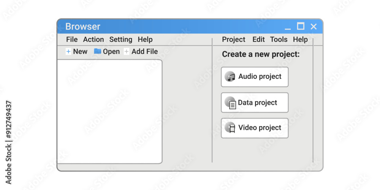
Task: Create a new Data project
Action: point(255,103)
